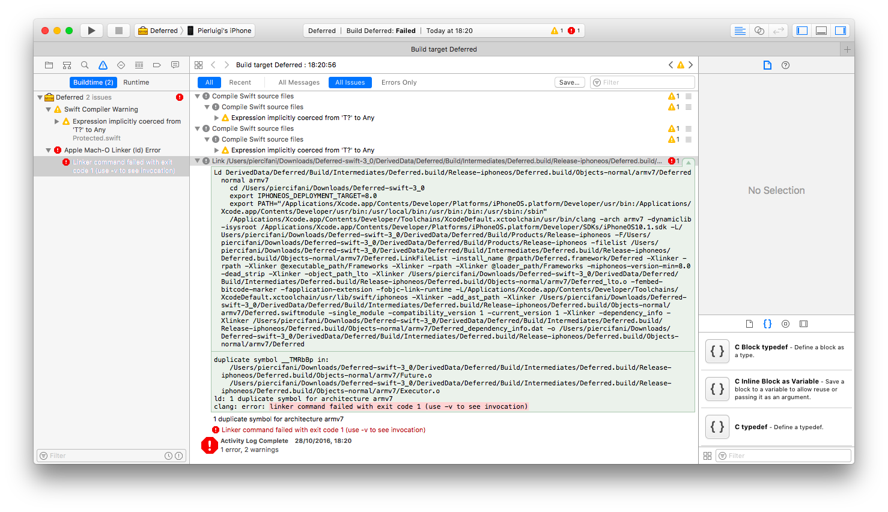
Task: Open the Code Snippet library
Action: point(767,324)
